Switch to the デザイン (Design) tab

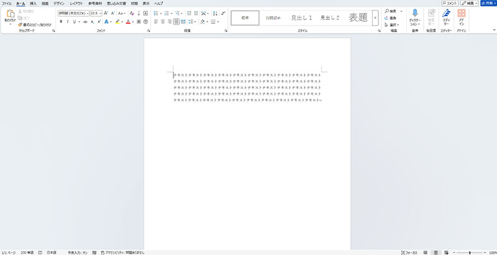pos(58,4)
